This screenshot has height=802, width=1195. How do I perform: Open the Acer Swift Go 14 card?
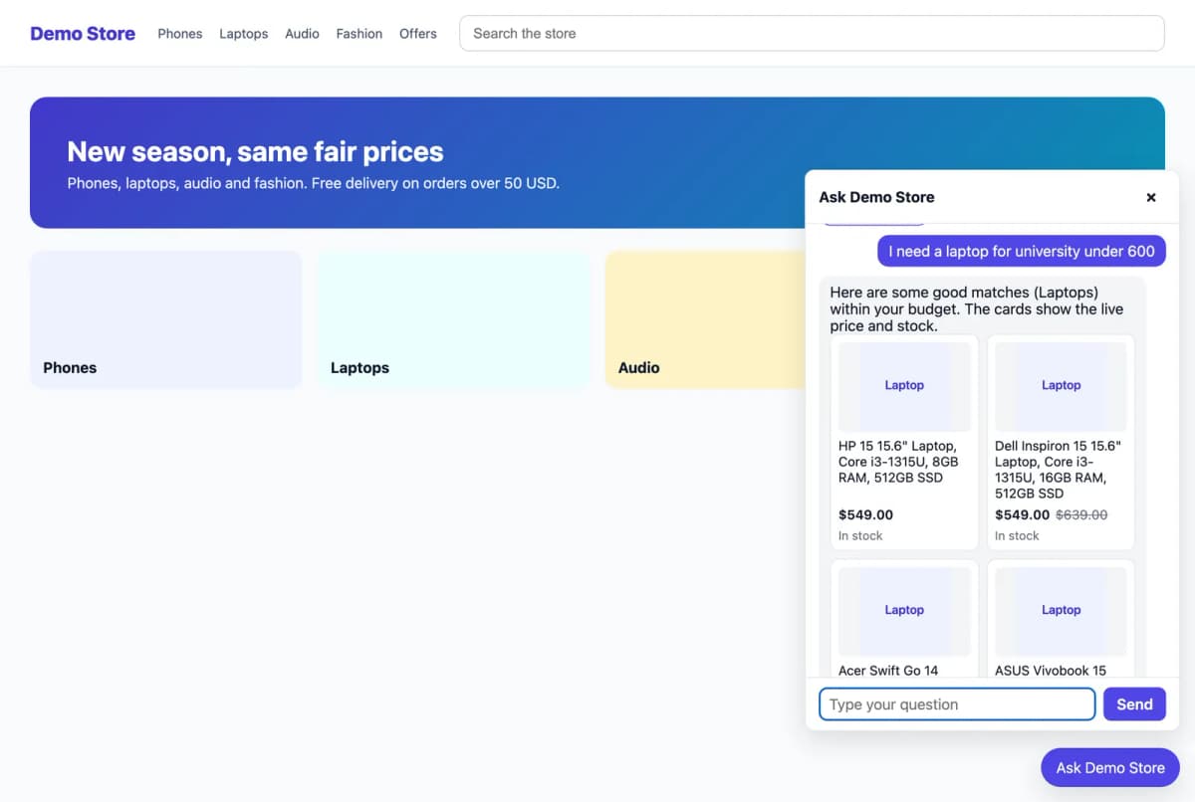point(904,618)
